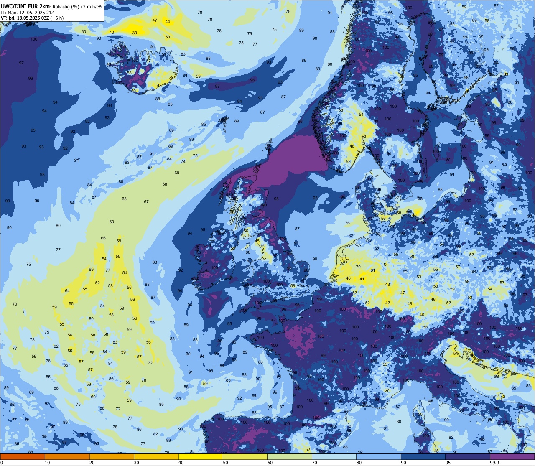Click the "66" humidity value in the Atlantic

click(x=103, y=238)
